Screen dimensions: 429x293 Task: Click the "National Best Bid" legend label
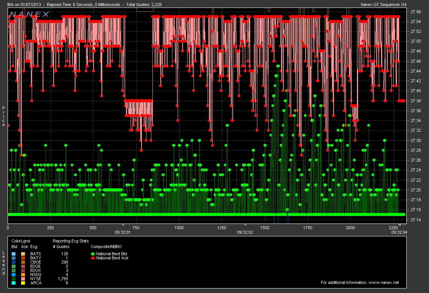112,254
